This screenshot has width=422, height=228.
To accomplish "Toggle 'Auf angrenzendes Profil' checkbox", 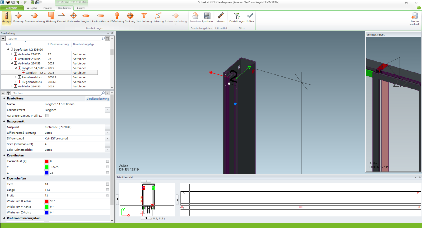I will tap(47, 116).
